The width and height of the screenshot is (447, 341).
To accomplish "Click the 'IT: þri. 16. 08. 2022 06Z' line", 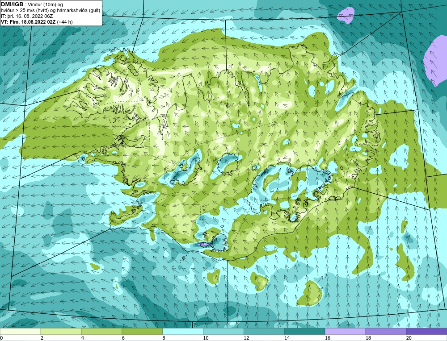I will [27, 16].
